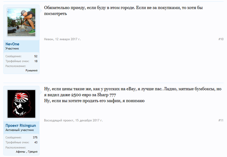The image size is (227, 157).
Task: Click author name Невон under first post
Action: (x=50, y=39)
